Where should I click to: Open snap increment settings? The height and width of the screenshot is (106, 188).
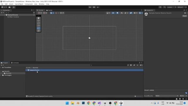(62, 13)
